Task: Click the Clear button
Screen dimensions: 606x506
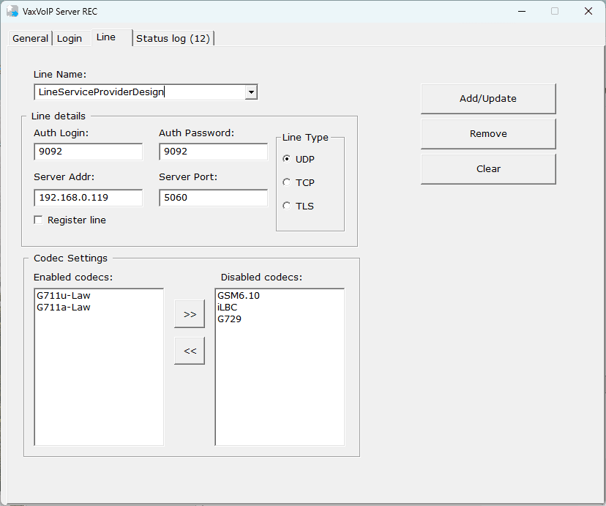Action: click(488, 169)
